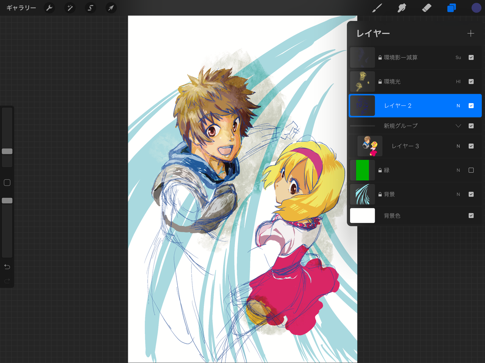Select the 背景色 layer
Image resolution: width=485 pixels, height=363 pixels.
tap(392, 216)
